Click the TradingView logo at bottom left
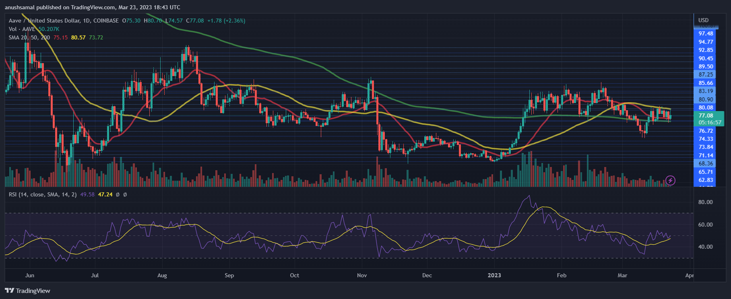Image resolution: width=731 pixels, height=299 pixels. coord(27,291)
